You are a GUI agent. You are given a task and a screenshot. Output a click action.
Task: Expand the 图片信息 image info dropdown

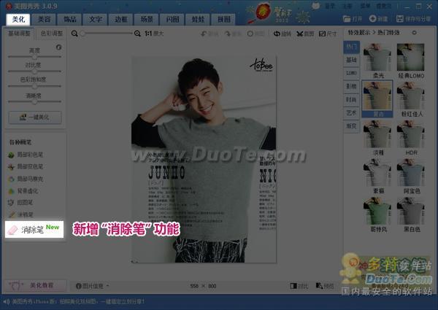coord(92,286)
